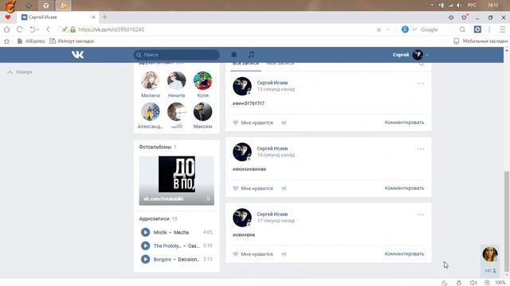
Task: Go back with the back arrow
Action: click(48, 29)
